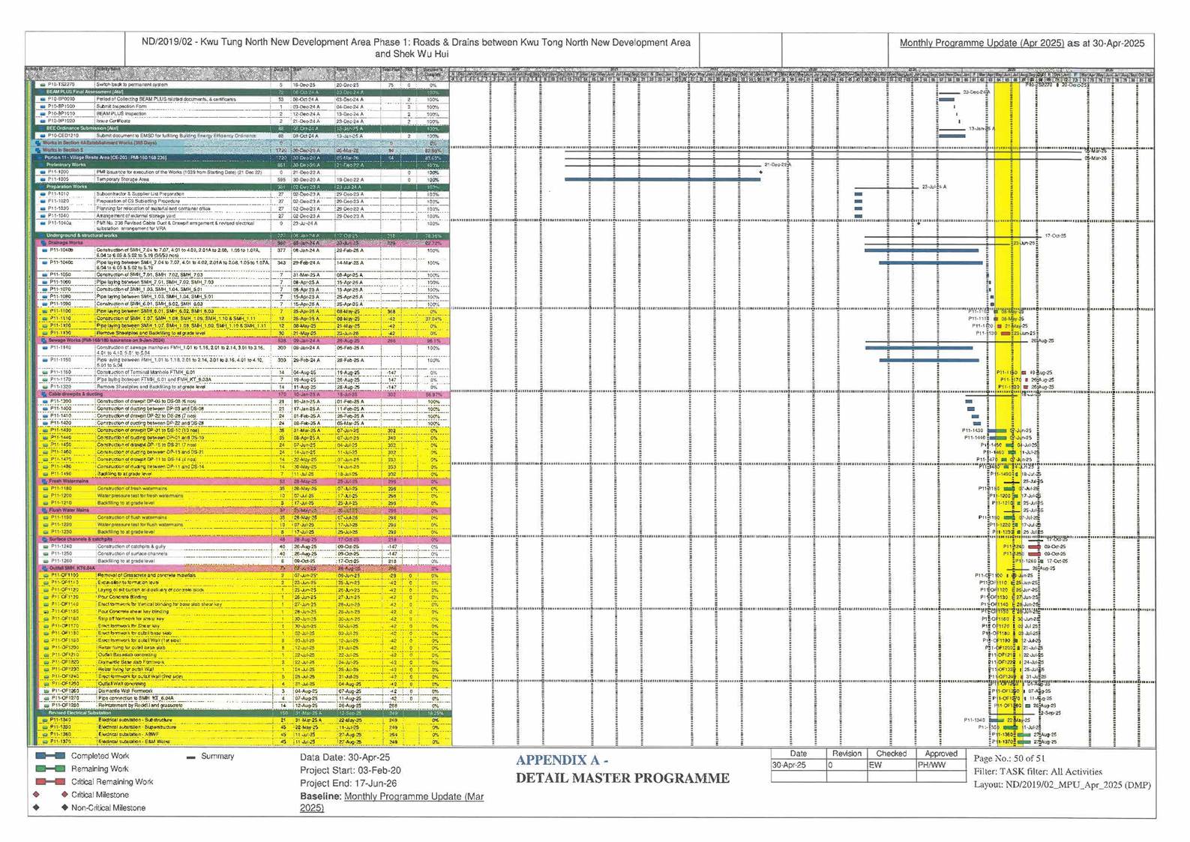
Task: Click the "DETAIL MASTER PROGRAMME" title
Action: 622,778
